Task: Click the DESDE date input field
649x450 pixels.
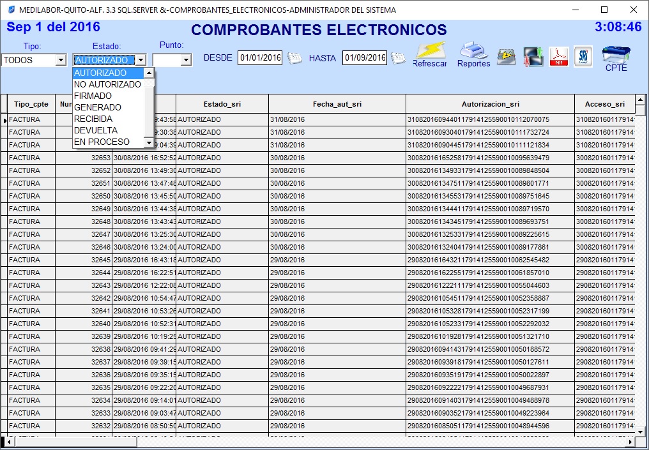Action: (260, 58)
